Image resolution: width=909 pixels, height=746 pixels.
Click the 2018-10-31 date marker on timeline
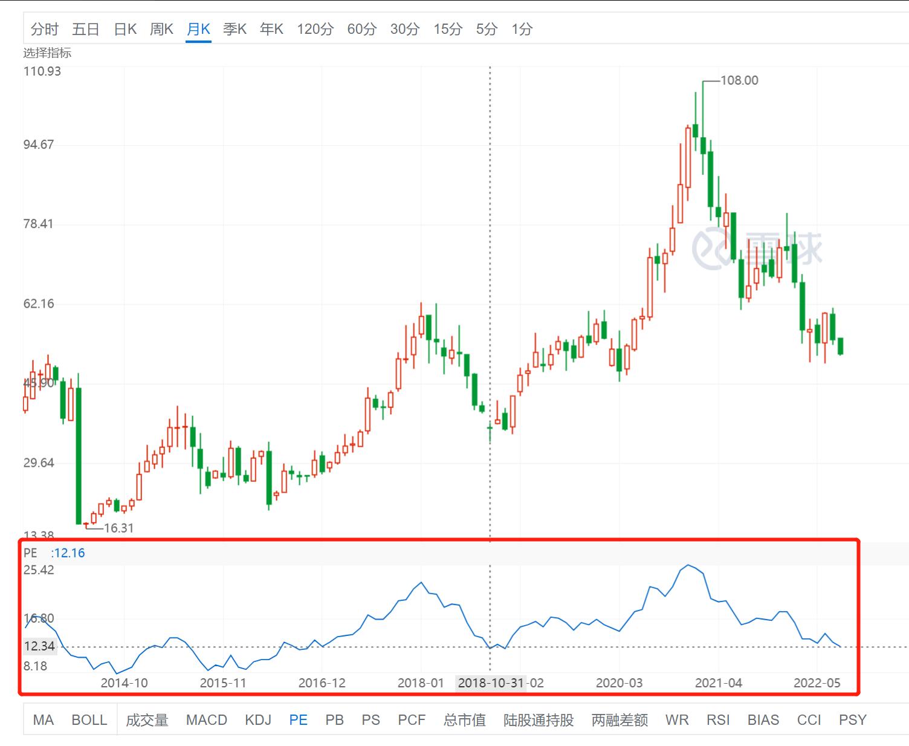click(490, 683)
